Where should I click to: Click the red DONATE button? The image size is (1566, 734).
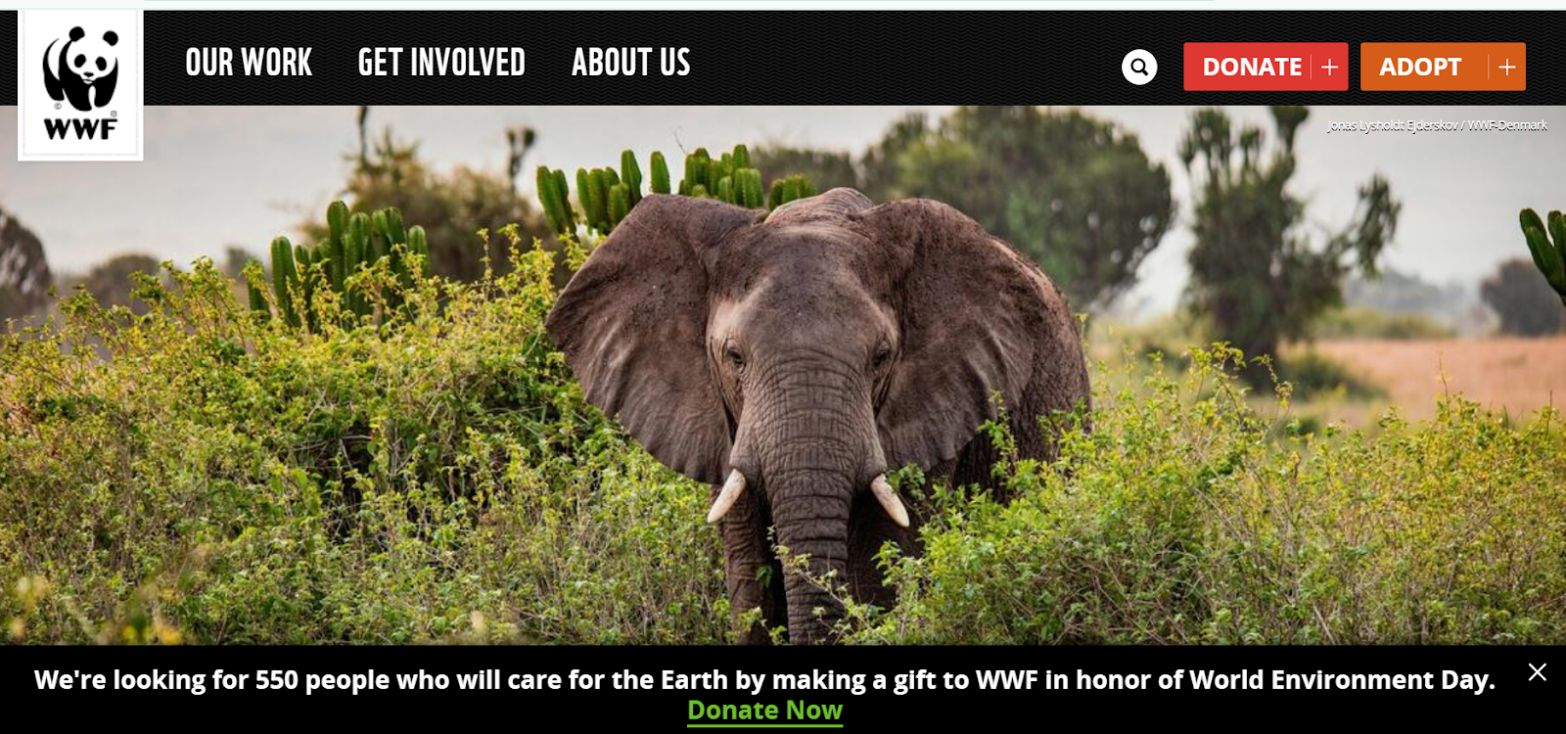pyautogui.click(x=1266, y=67)
